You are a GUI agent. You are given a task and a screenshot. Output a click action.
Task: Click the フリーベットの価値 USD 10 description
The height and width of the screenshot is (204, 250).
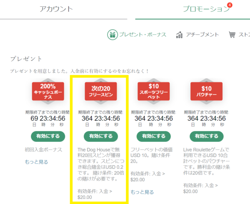[152, 155]
